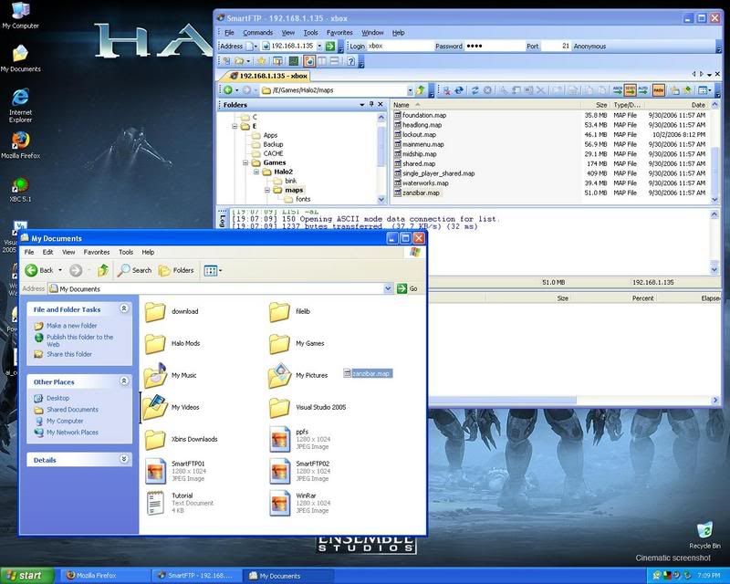Select the bink folder in tree
730x584 pixels.
tap(286, 181)
